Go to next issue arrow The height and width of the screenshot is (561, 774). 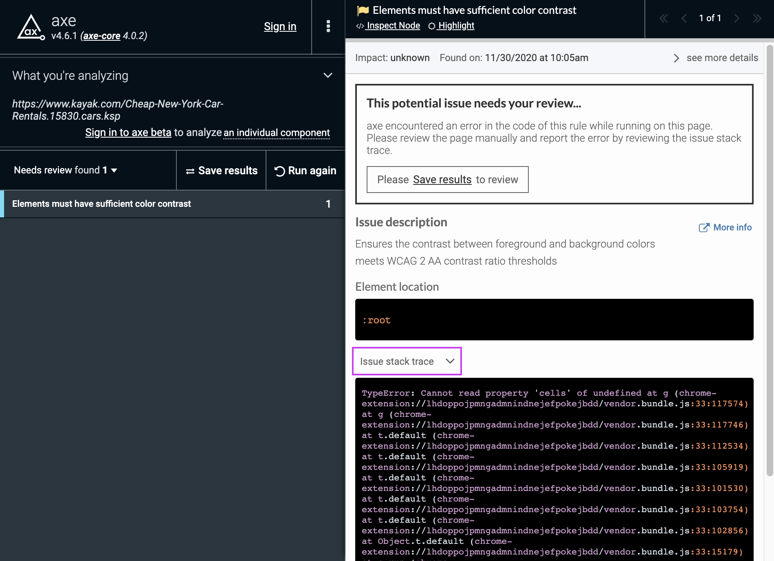click(737, 18)
